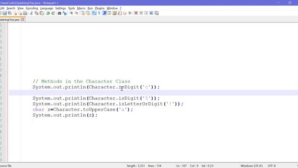The width and height of the screenshot is (298, 168).
Task: Click the green Undo arrow icon
Action: [48, 13]
